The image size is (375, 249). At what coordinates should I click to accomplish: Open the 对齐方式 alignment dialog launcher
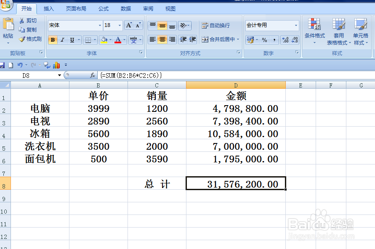tap(239, 52)
